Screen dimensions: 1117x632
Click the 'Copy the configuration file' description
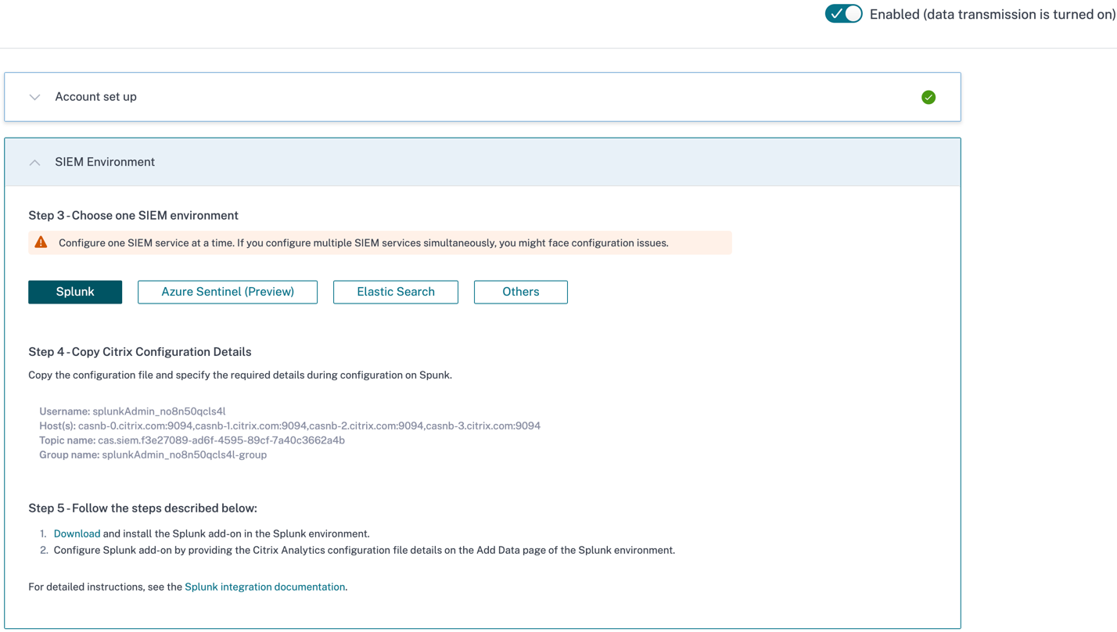240,375
